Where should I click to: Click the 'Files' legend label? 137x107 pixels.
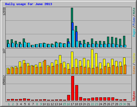point(134,21)
